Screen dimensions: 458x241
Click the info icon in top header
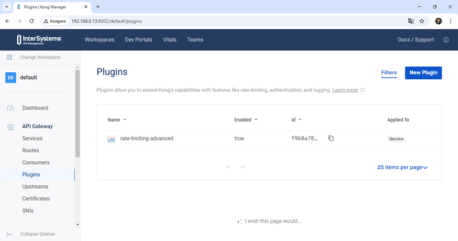click(x=446, y=40)
